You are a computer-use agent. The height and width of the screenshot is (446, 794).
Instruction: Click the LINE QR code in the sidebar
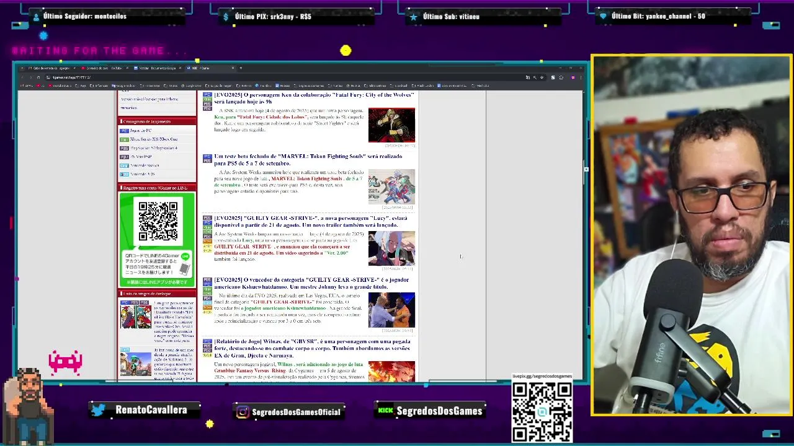click(x=158, y=221)
